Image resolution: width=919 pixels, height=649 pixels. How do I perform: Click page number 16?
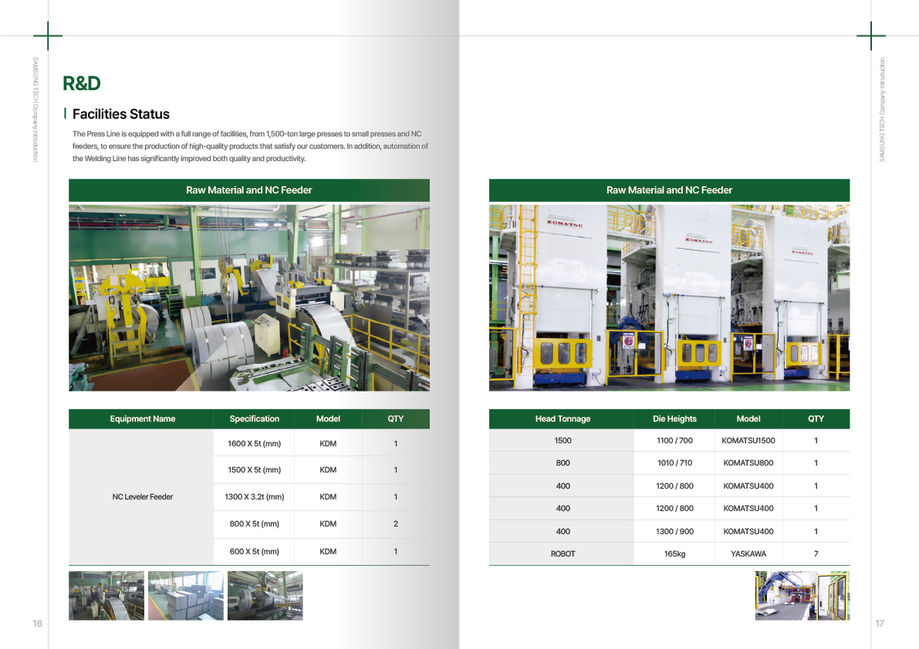(x=37, y=623)
